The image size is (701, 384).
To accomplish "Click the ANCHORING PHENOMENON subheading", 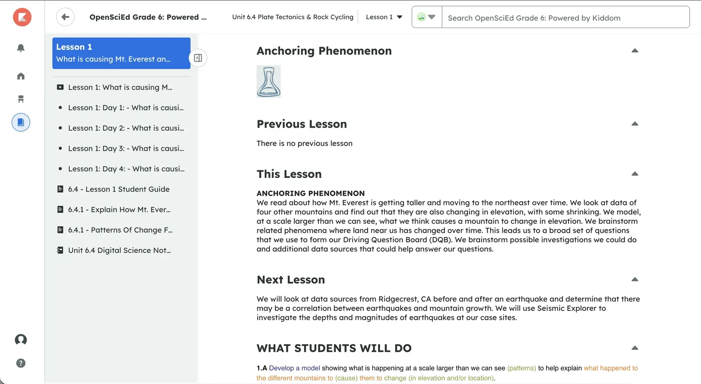I will pos(311,193).
